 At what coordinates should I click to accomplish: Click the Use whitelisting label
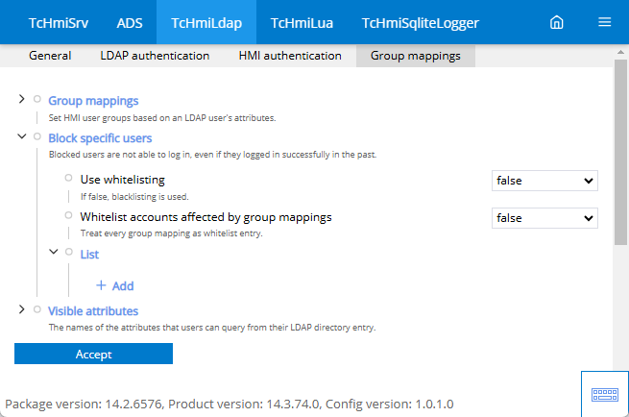pos(122,180)
